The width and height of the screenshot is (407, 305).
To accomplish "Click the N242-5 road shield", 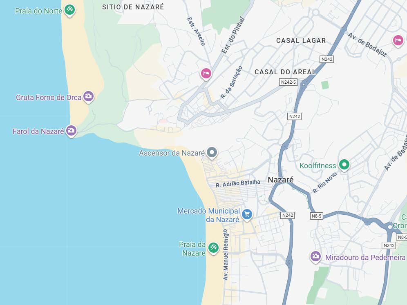I will 288,82.
